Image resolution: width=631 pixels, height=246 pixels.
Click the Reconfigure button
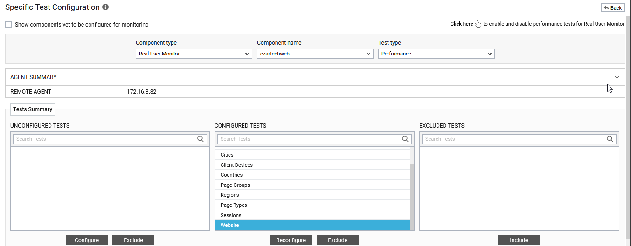(x=291, y=240)
